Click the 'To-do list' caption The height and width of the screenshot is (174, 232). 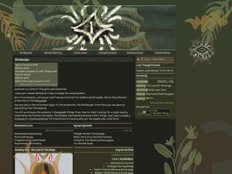[x=128, y=131]
